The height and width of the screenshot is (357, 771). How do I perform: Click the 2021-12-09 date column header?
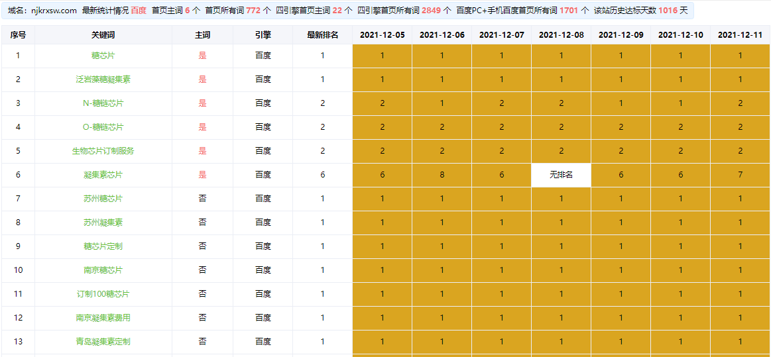point(621,35)
